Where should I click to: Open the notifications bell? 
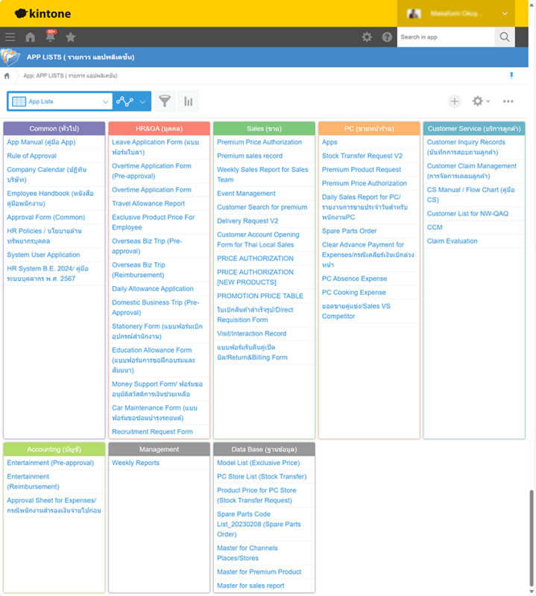pyautogui.click(x=51, y=37)
